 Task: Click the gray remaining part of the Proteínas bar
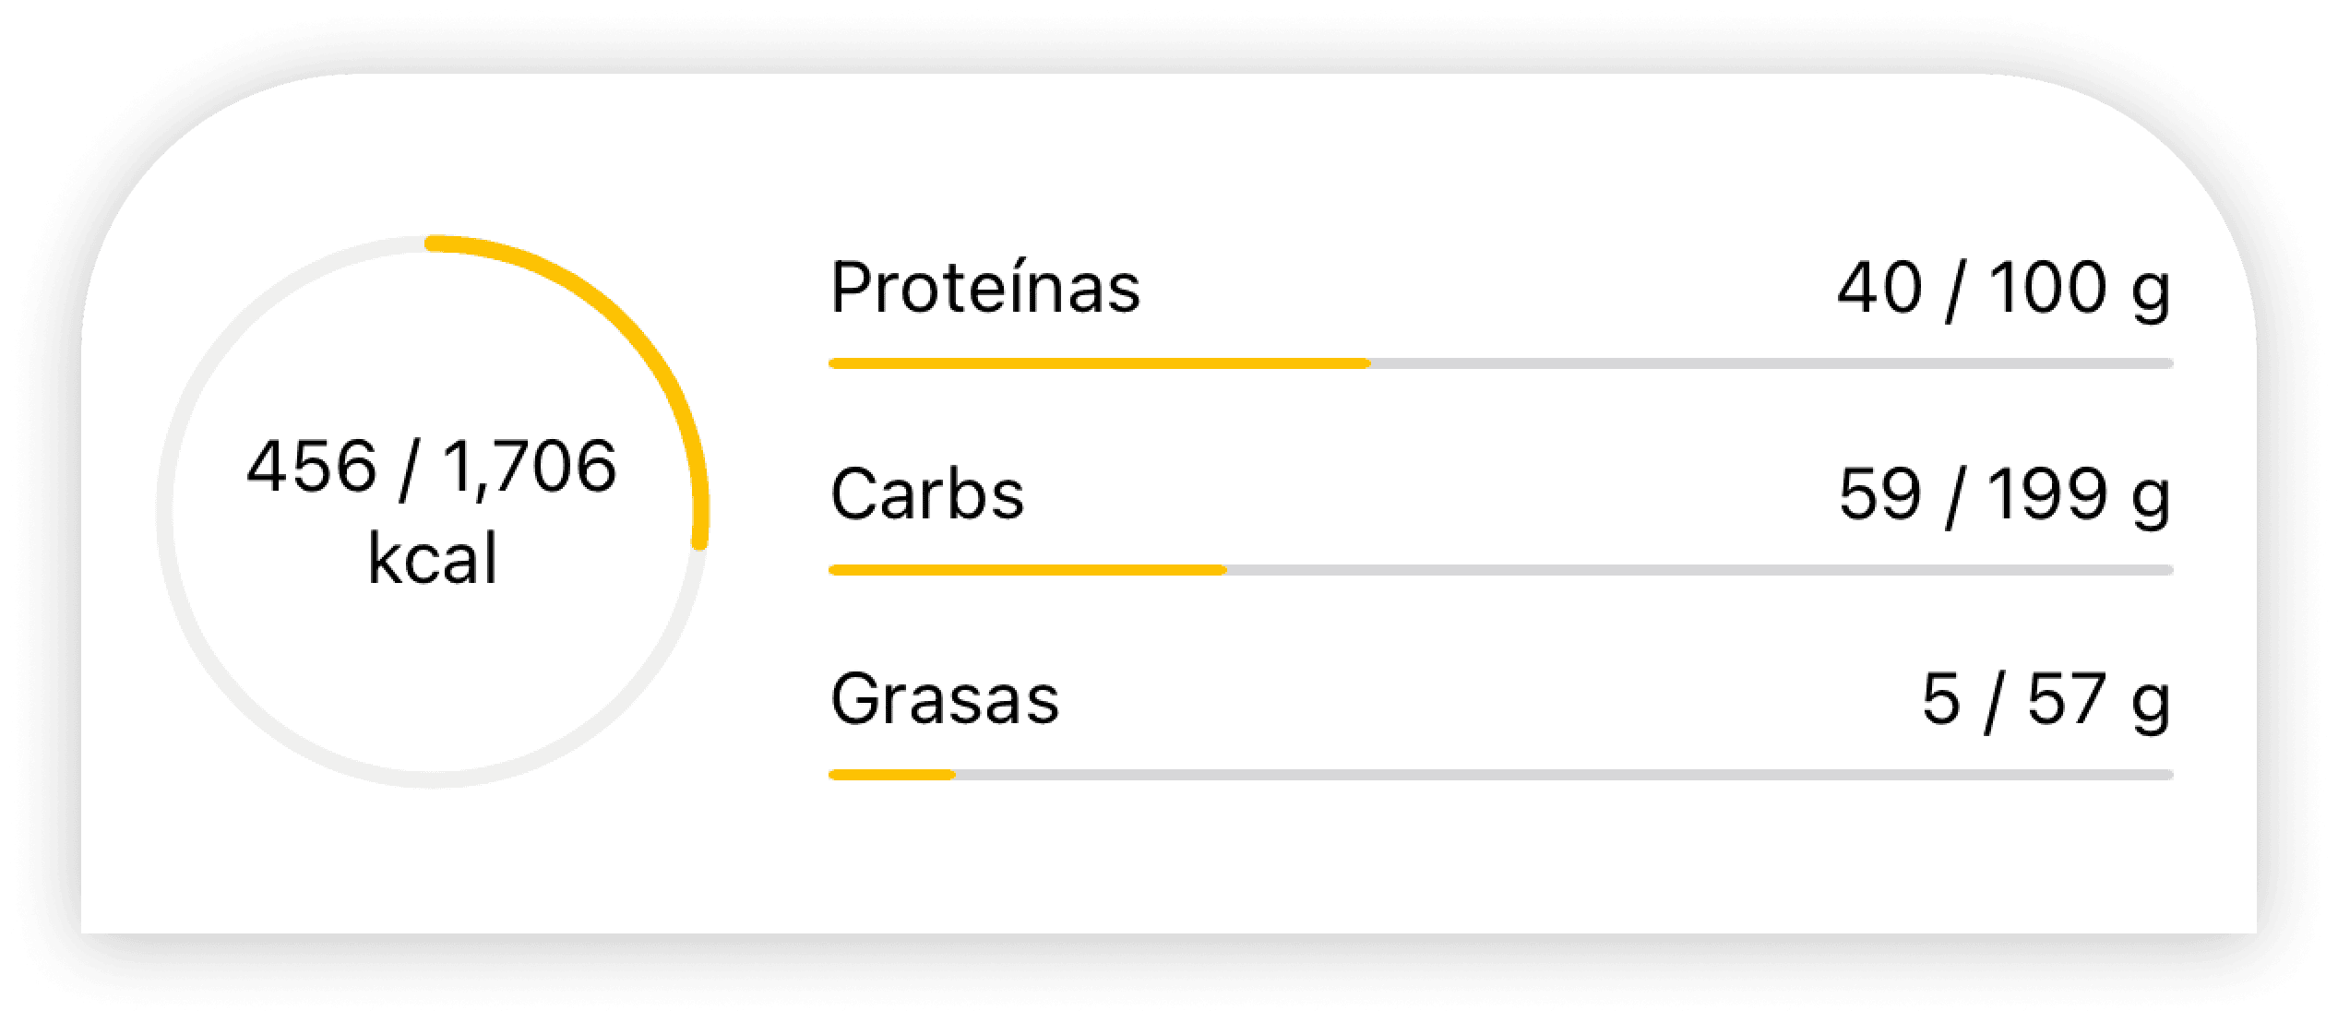coord(1771,364)
